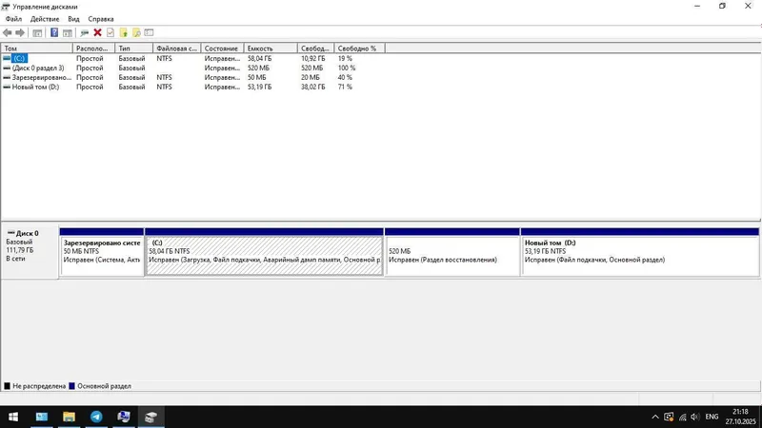Open Telegram from the taskbar

point(96,417)
